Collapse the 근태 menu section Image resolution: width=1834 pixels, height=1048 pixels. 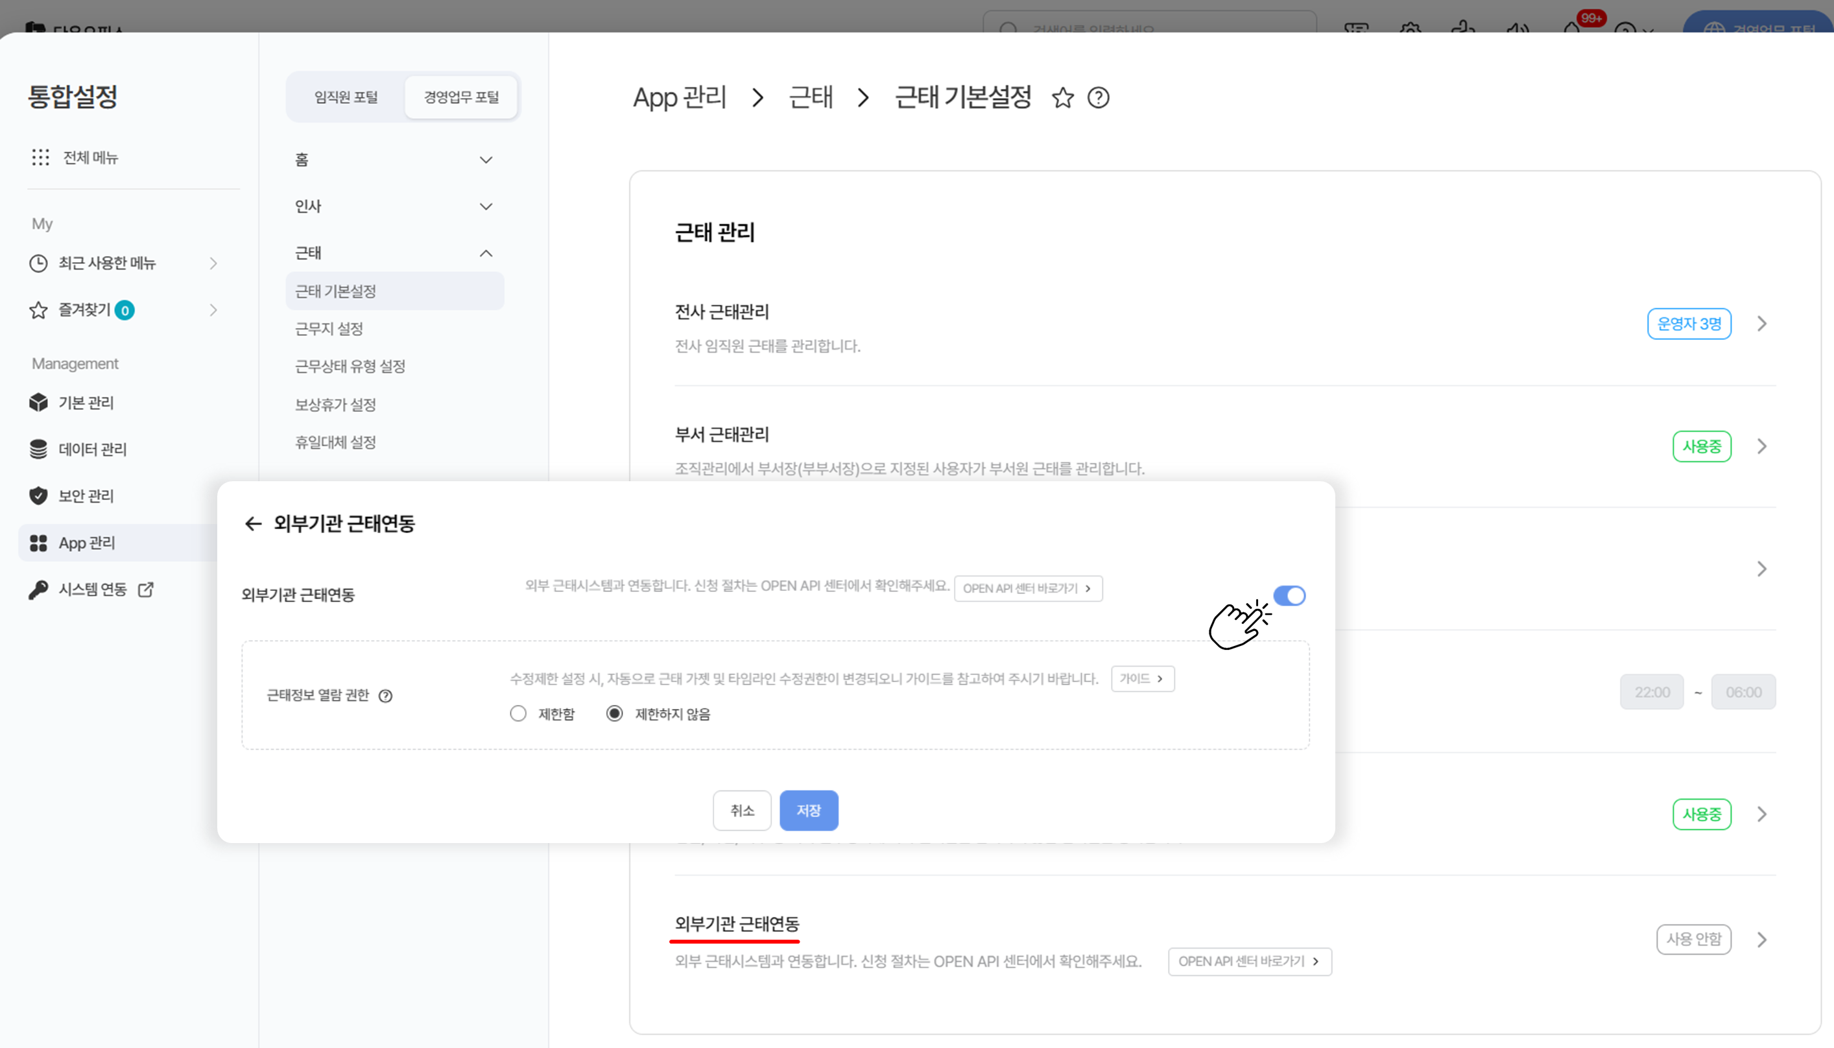pyautogui.click(x=486, y=254)
